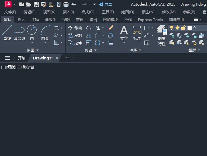Open the Rectangle tool dropdown arrow
This screenshot has width=207, height=156.
(62, 28)
